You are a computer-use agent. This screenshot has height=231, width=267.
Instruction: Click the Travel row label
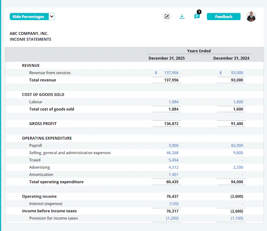click(x=35, y=160)
